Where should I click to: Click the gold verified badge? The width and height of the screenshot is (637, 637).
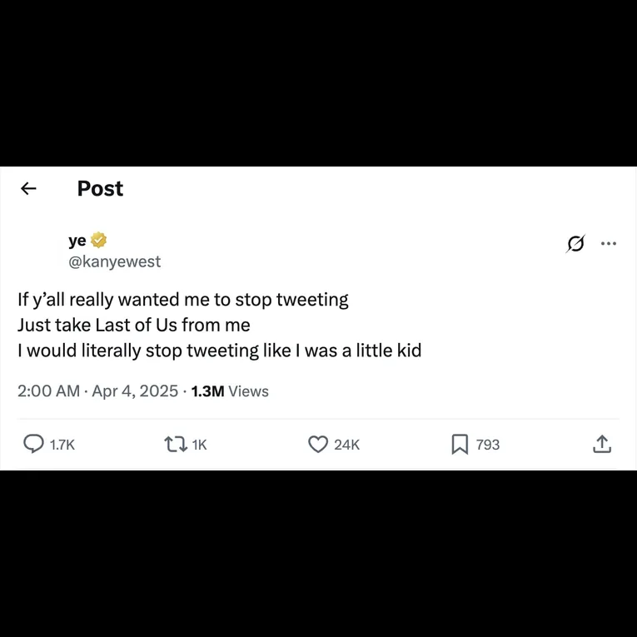[98, 241]
